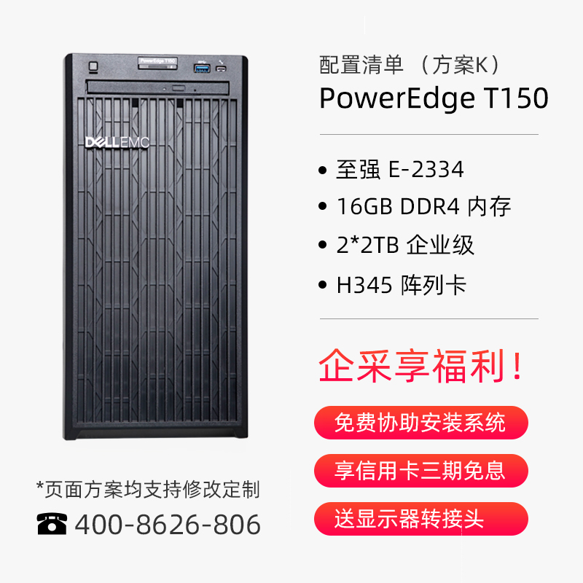Click the optical drive tray slot

pyautogui.click(x=157, y=87)
